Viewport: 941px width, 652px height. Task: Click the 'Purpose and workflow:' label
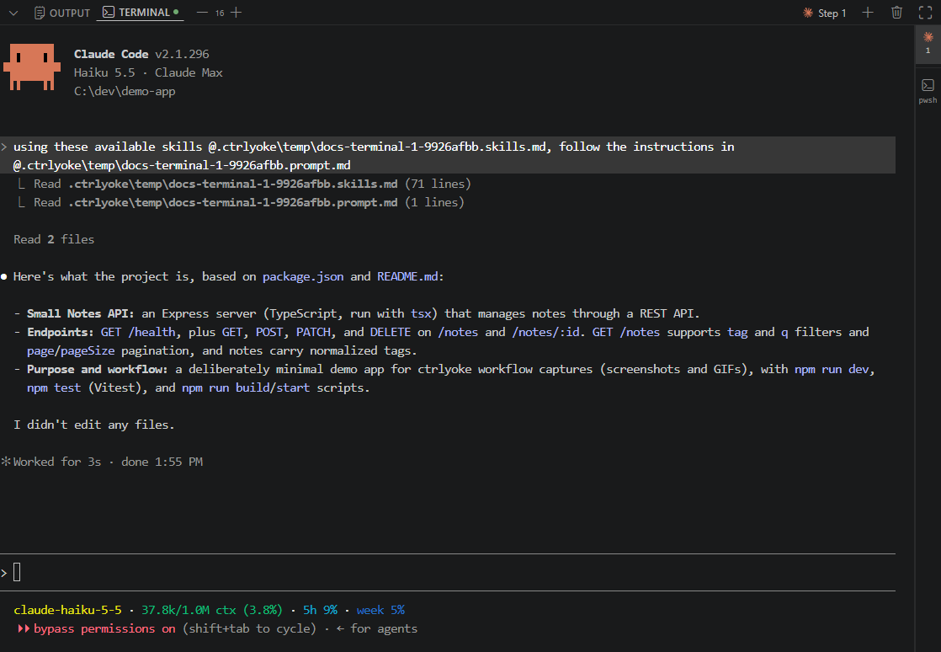pyautogui.click(x=98, y=369)
